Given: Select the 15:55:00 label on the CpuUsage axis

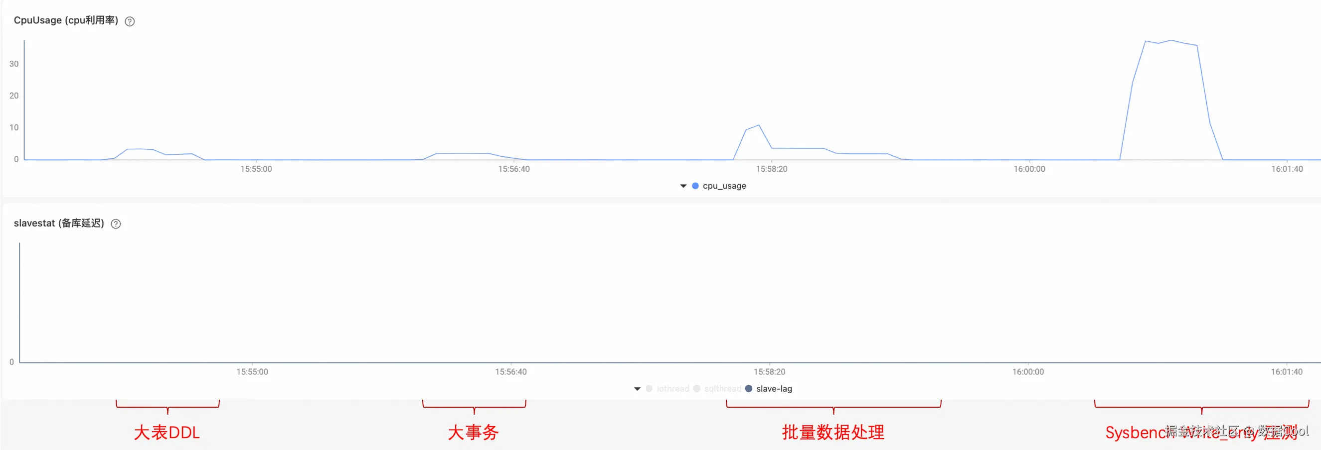Looking at the screenshot, I should click(256, 169).
